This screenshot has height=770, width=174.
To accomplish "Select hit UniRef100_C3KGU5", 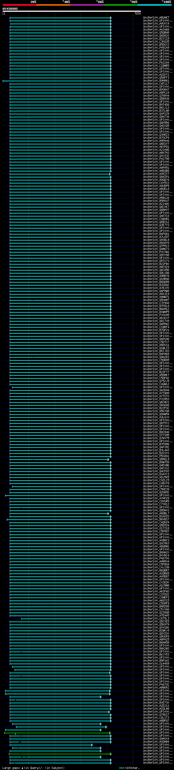I will [156, 42].
